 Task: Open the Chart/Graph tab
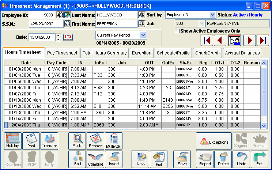(x=207, y=53)
